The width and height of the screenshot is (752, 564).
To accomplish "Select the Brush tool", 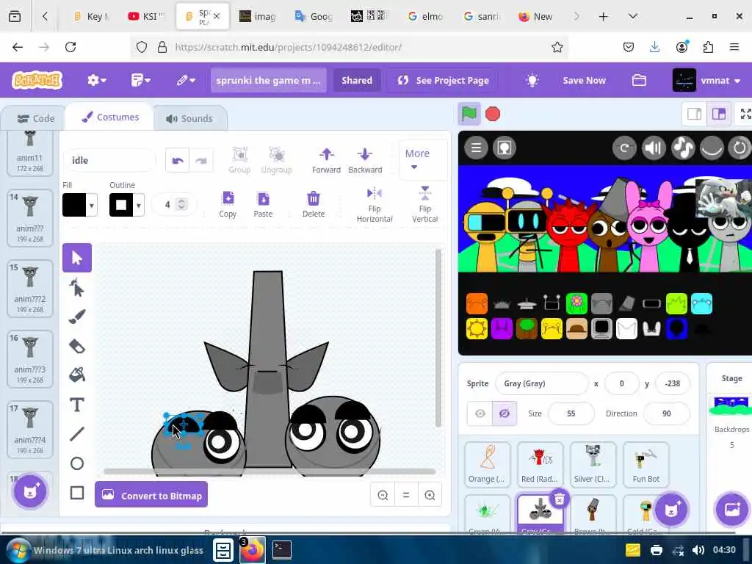I will [76, 317].
